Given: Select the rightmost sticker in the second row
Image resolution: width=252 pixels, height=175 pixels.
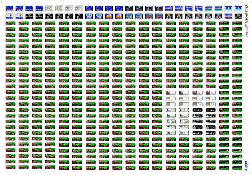Looking at the screenshot, I should 238,16.
